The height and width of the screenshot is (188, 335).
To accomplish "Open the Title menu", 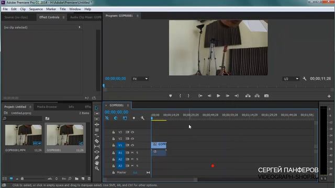I will [x=63, y=9].
